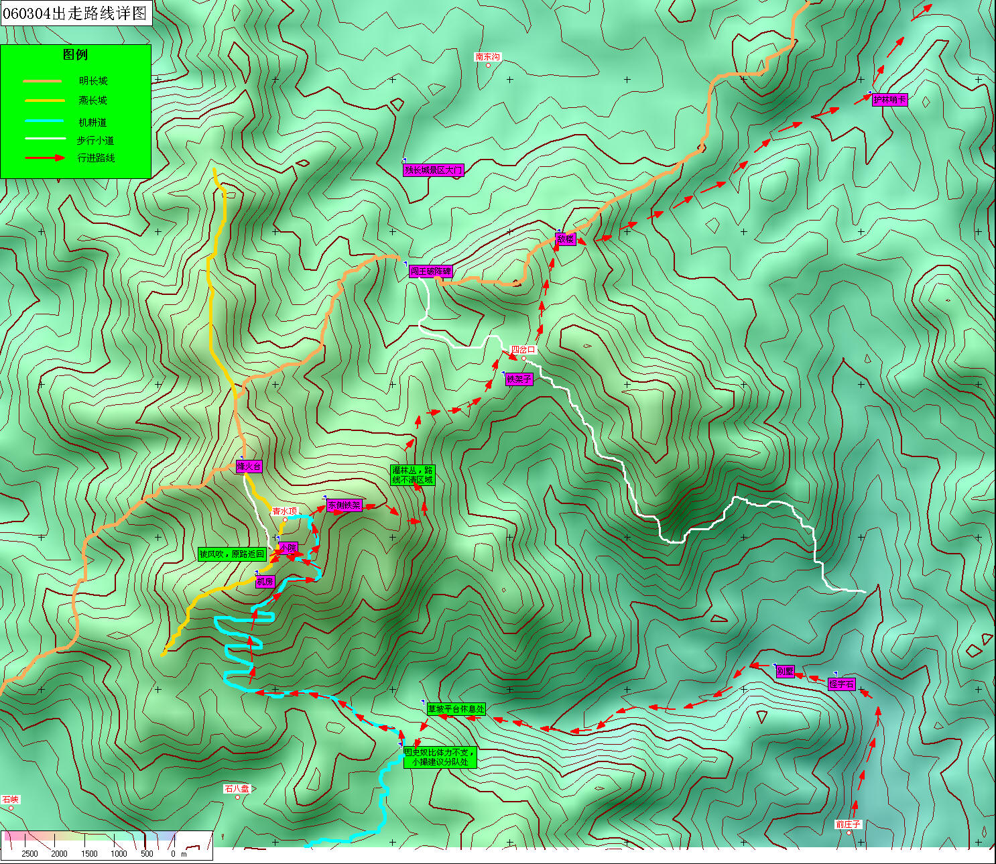Click the 小院 waypoint label
Viewport: 996px width, 864px height.
tap(288, 548)
